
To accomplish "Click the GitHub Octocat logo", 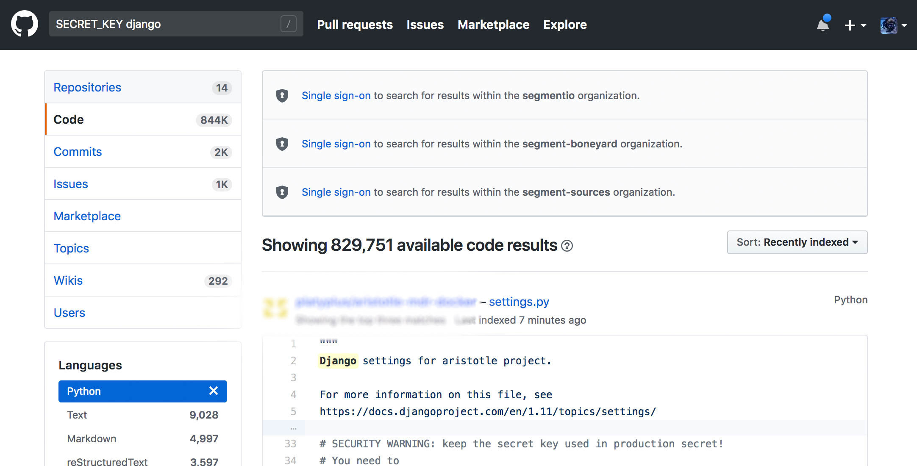I will (25, 24).
